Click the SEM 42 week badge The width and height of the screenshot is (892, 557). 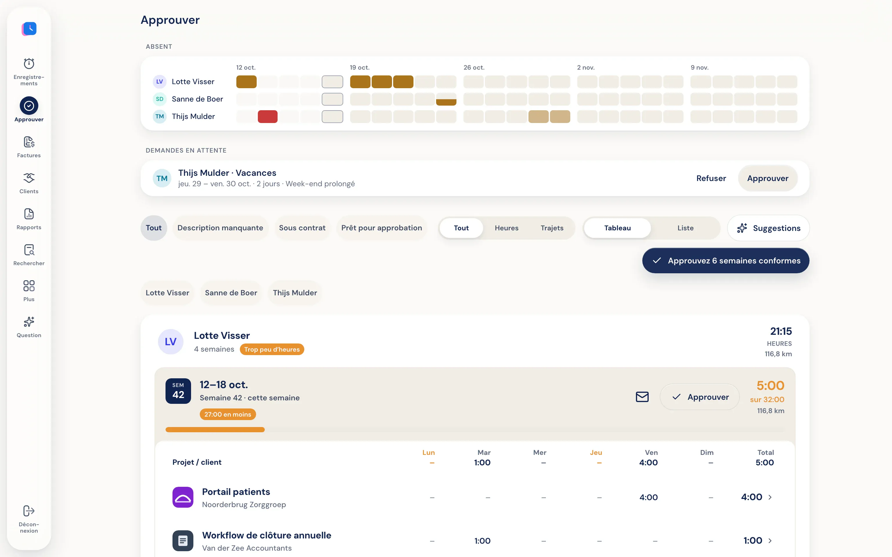[x=178, y=391]
